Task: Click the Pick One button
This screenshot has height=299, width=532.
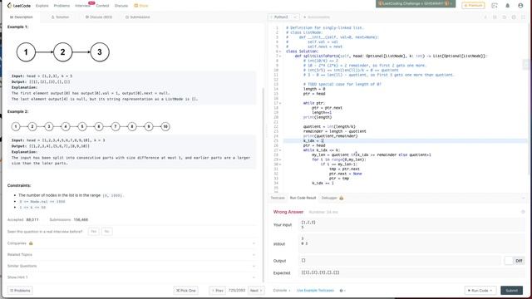Action: click(185, 291)
